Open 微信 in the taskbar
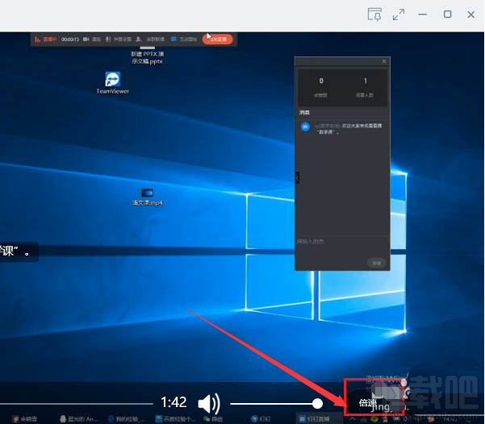 coord(213,419)
